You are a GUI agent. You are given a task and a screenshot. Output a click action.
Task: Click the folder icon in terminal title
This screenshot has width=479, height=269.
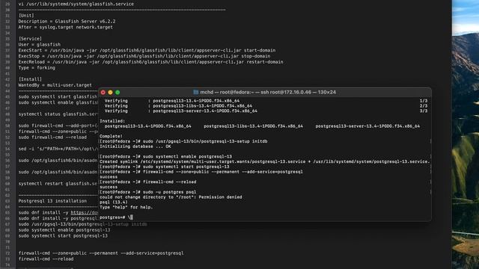pos(196,92)
